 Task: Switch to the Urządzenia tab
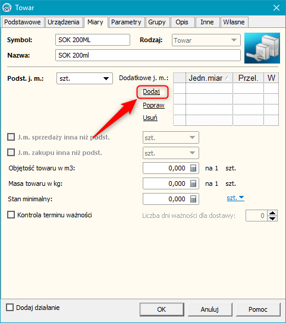(64, 22)
